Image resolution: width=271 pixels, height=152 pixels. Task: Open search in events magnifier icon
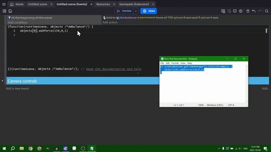[266, 11]
